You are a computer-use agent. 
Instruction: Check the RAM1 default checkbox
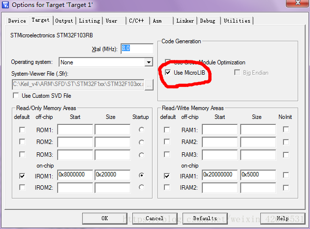[167, 130]
